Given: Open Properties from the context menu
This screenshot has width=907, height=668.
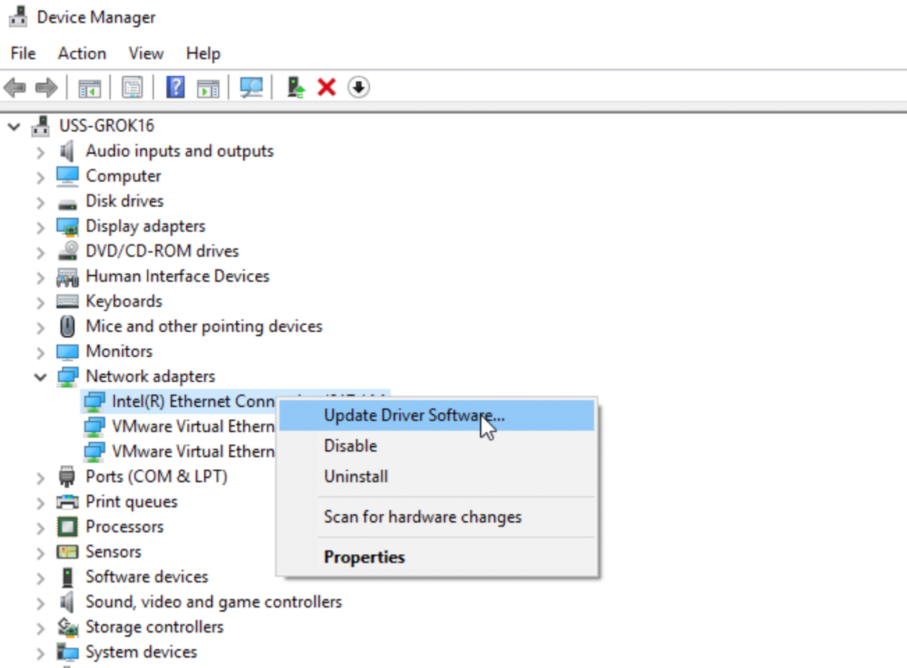Looking at the screenshot, I should coord(364,556).
